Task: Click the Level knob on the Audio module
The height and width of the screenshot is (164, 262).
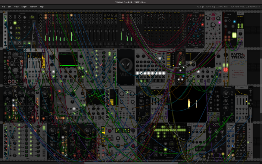Action: coord(240,34)
